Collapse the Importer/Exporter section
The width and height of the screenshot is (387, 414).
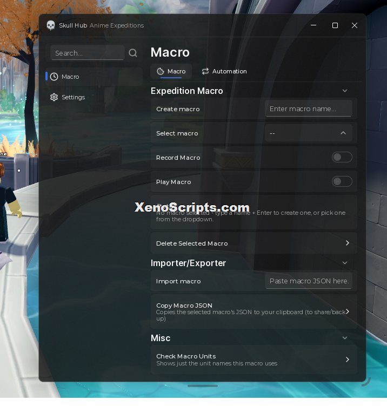click(x=345, y=263)
